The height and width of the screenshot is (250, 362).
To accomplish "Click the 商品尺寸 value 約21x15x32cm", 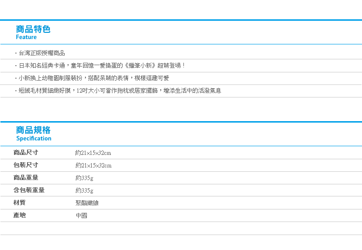I will tap(93, 153).
